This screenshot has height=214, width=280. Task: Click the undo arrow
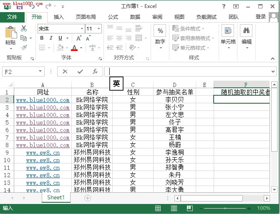tap(32, 6)
